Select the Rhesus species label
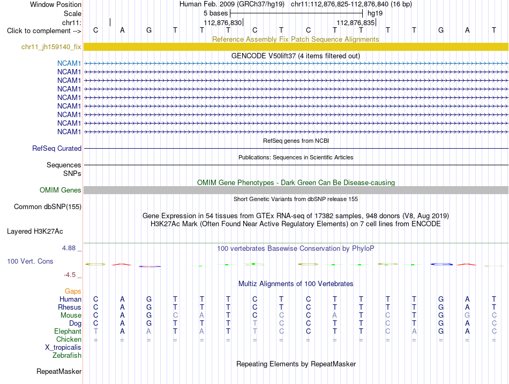 [x=70, y=307]
